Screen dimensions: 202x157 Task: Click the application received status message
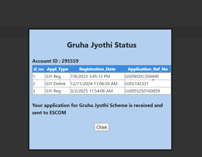[98, 109]
